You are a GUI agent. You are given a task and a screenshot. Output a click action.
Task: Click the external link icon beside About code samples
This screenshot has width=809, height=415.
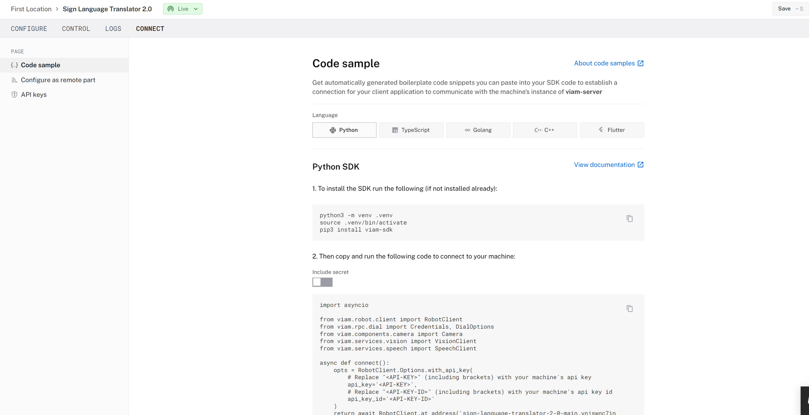[640, 64]
